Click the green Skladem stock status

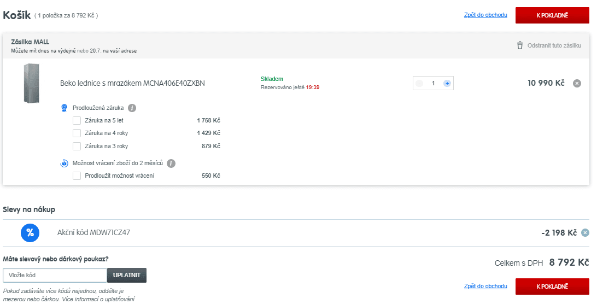[x=272, y=79]
